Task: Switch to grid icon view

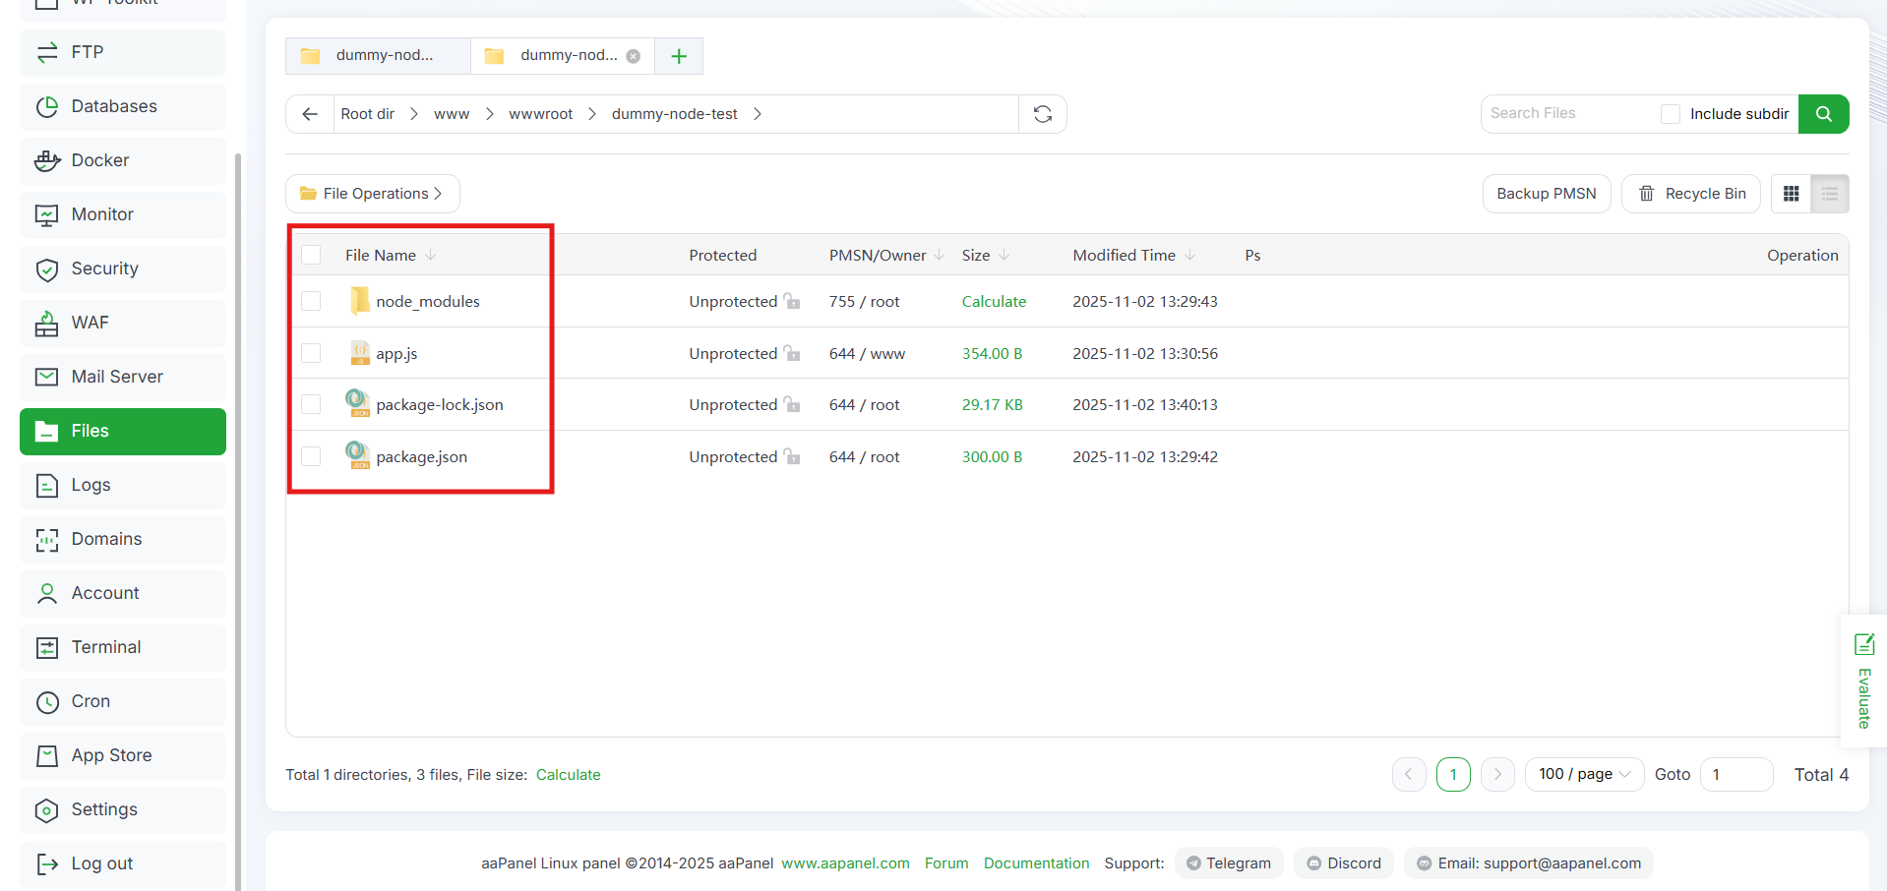Action: (1792, 194)
